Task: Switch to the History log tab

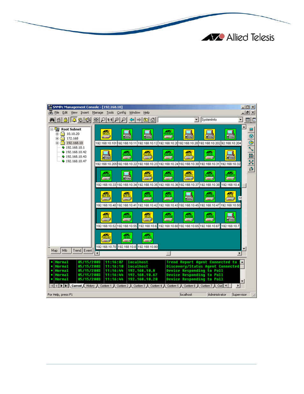Action: pyautogui.click(x=90, y=286)
